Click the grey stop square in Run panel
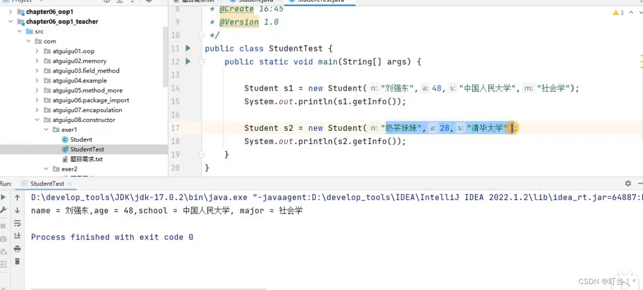Screen dimensions: 643x290 [3, 226]
